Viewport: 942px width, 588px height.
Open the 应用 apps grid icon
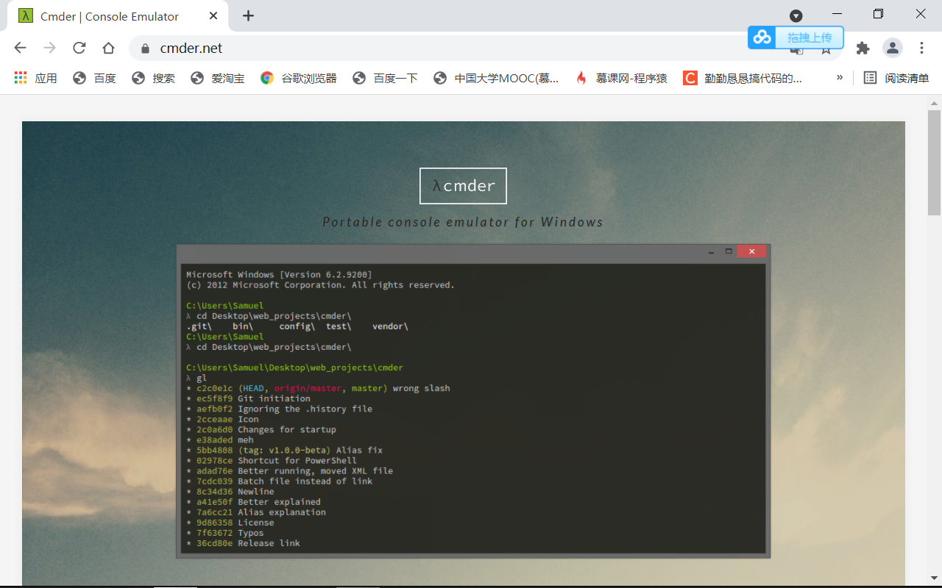[x=20, y=77]
